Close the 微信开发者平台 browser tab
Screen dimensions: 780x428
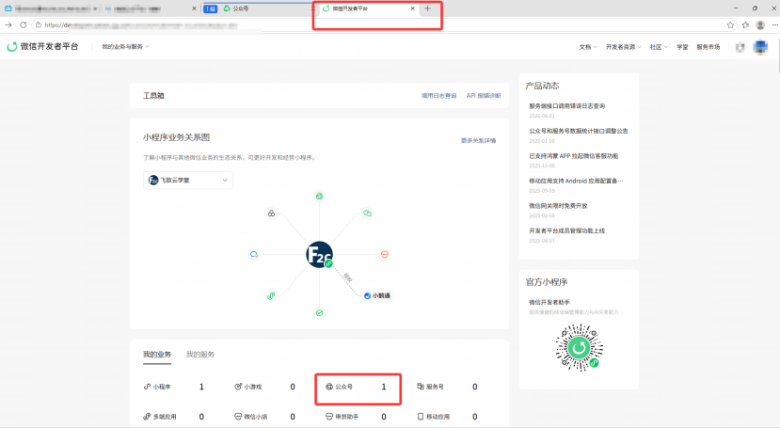(412, 8)
